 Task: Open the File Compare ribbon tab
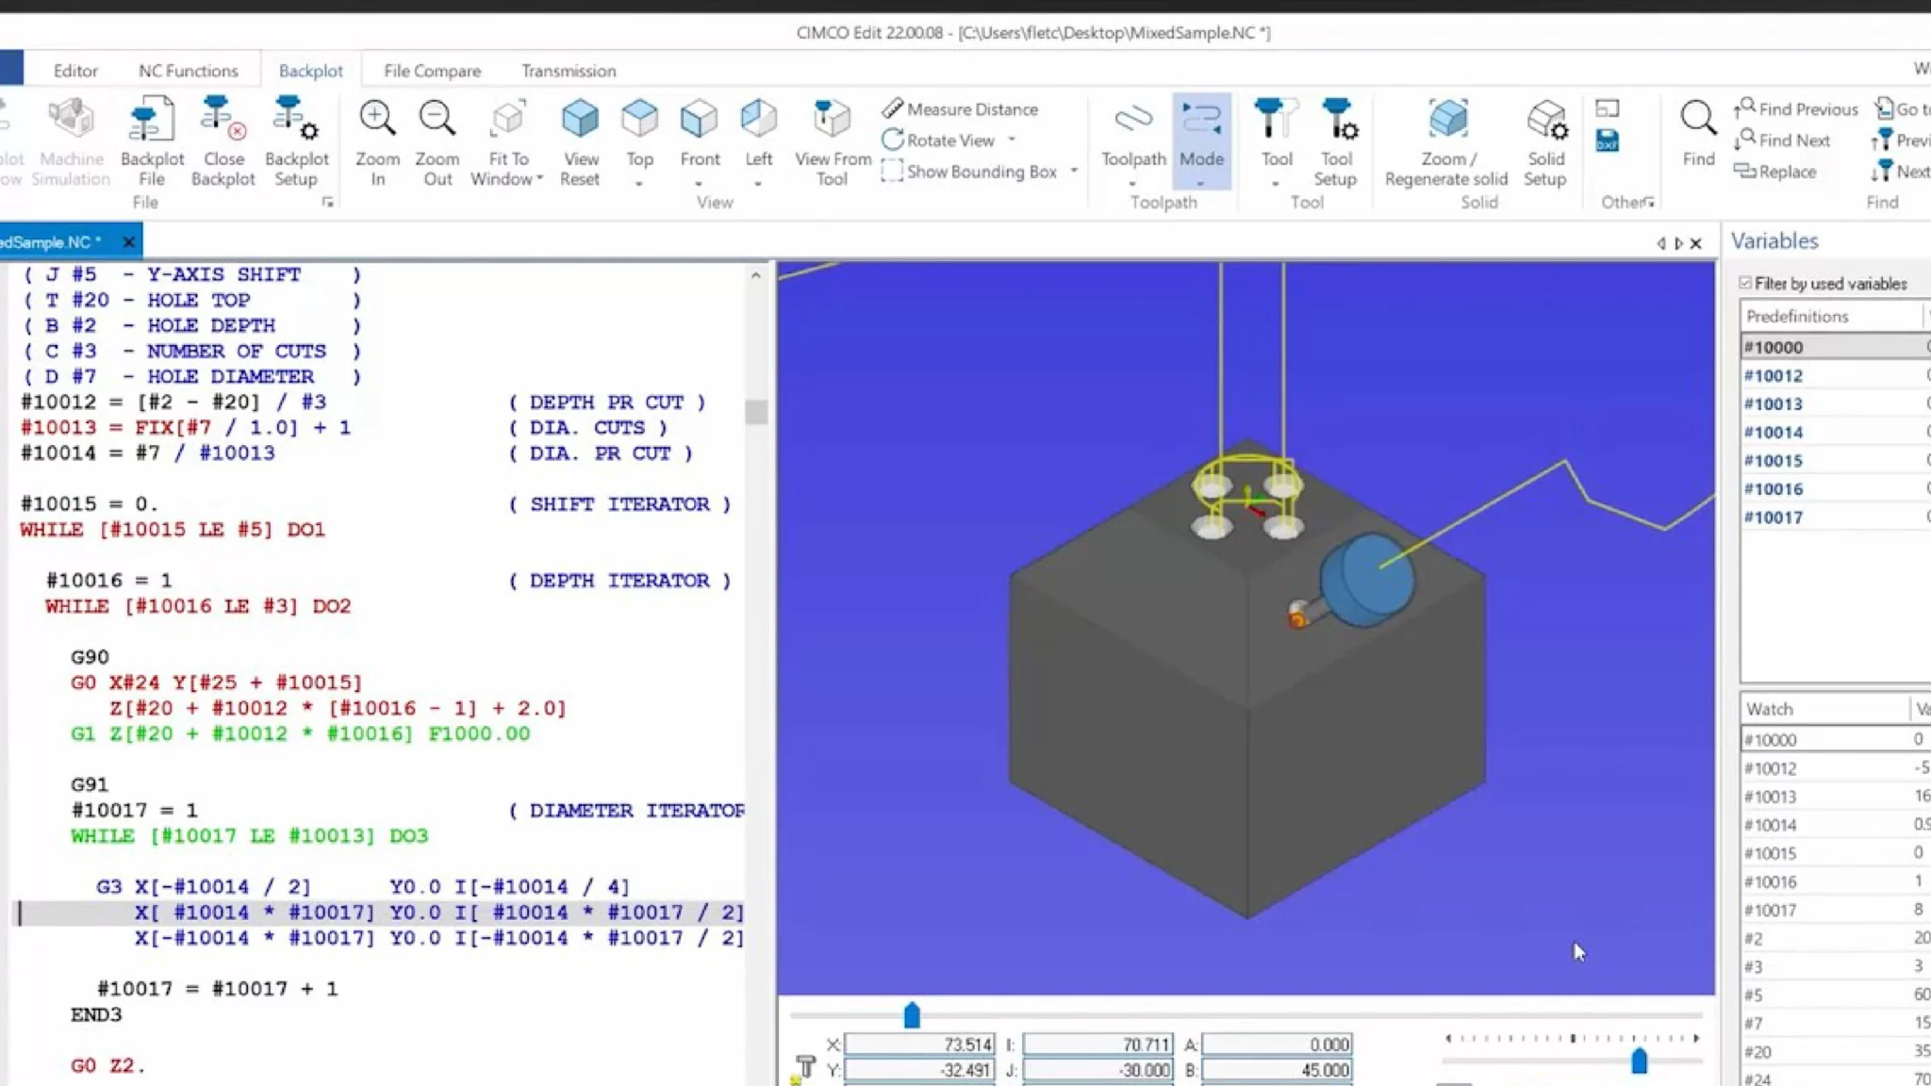pos(432,71)
